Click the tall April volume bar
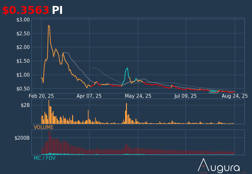 tap(88, 117)
